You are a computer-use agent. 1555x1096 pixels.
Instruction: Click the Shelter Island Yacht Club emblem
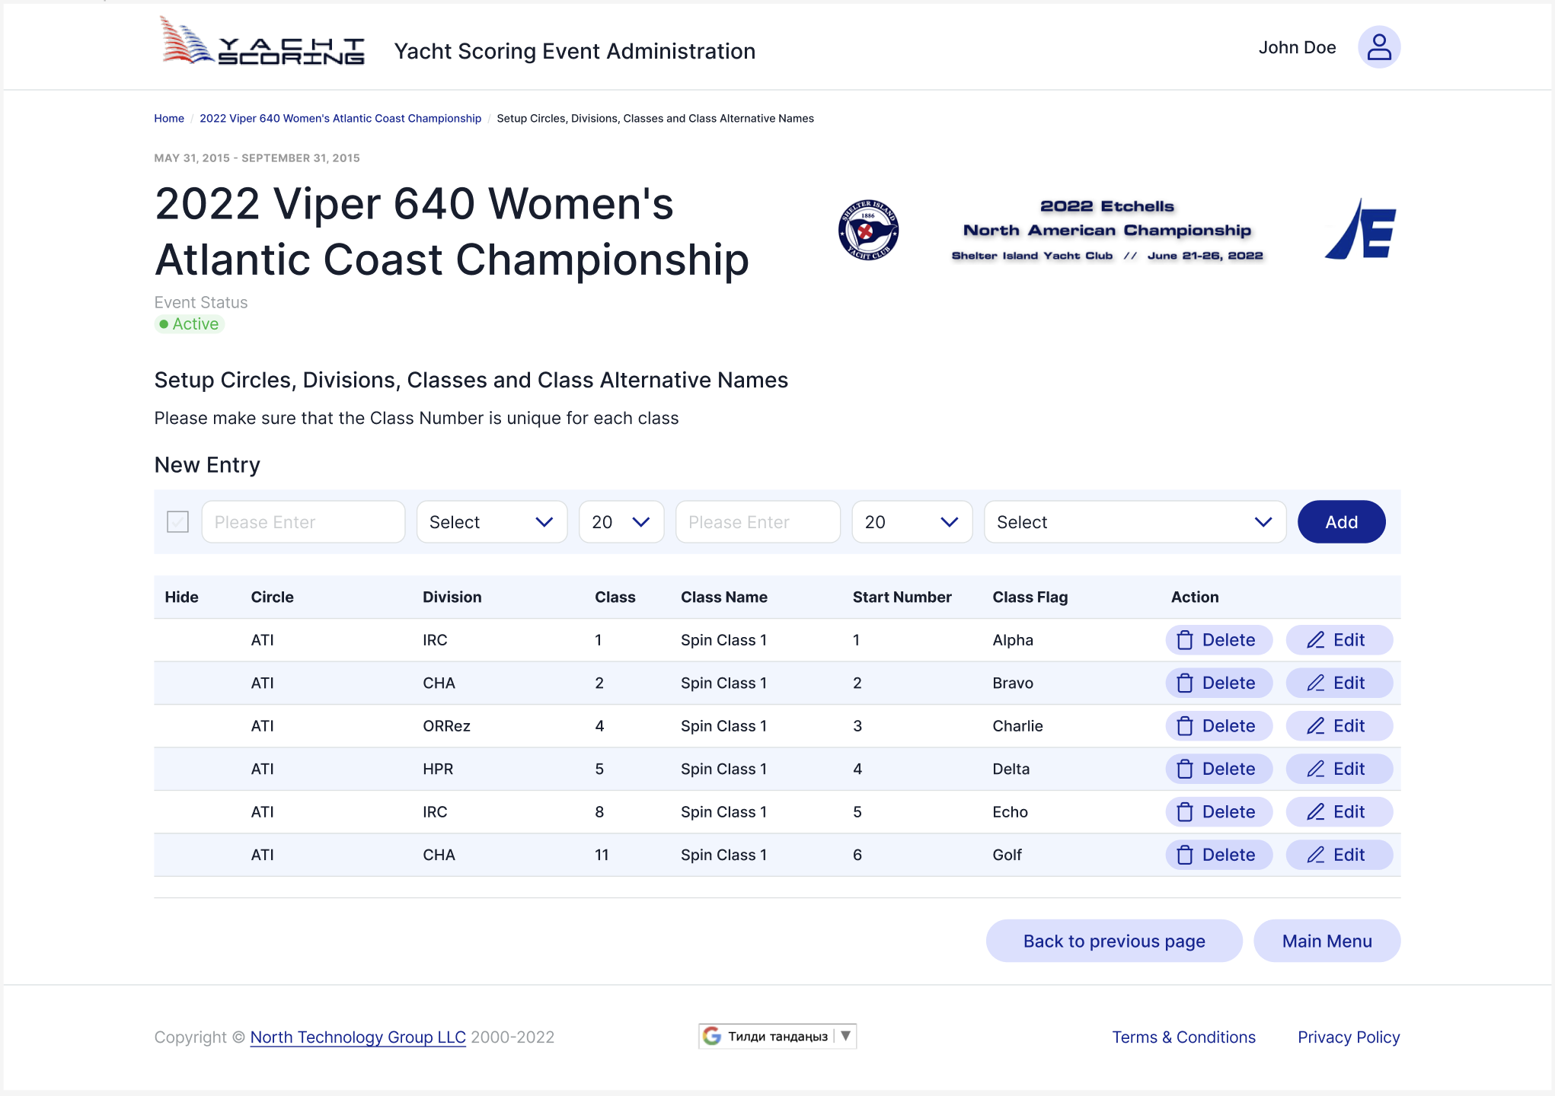coord(868,230)
